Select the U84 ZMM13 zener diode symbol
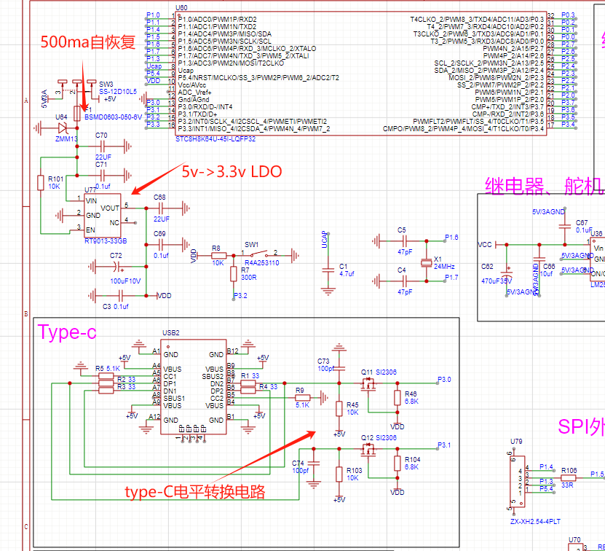This screenshot has width=605, height=551. point(63,128)
